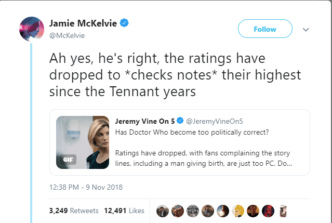
Task: View the 3,249 Retweets list
Action: coord(74,211)
